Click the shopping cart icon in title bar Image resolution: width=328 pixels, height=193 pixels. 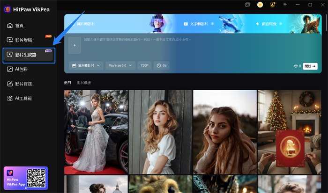(260, 4)
